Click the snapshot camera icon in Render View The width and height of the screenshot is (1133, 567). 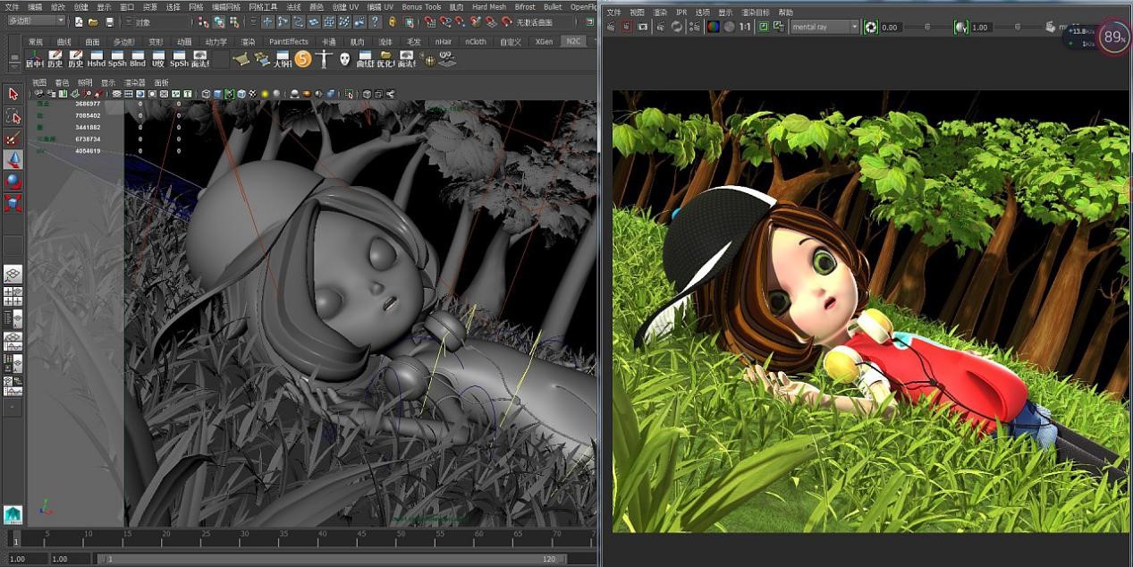click(x=642, y=27)
